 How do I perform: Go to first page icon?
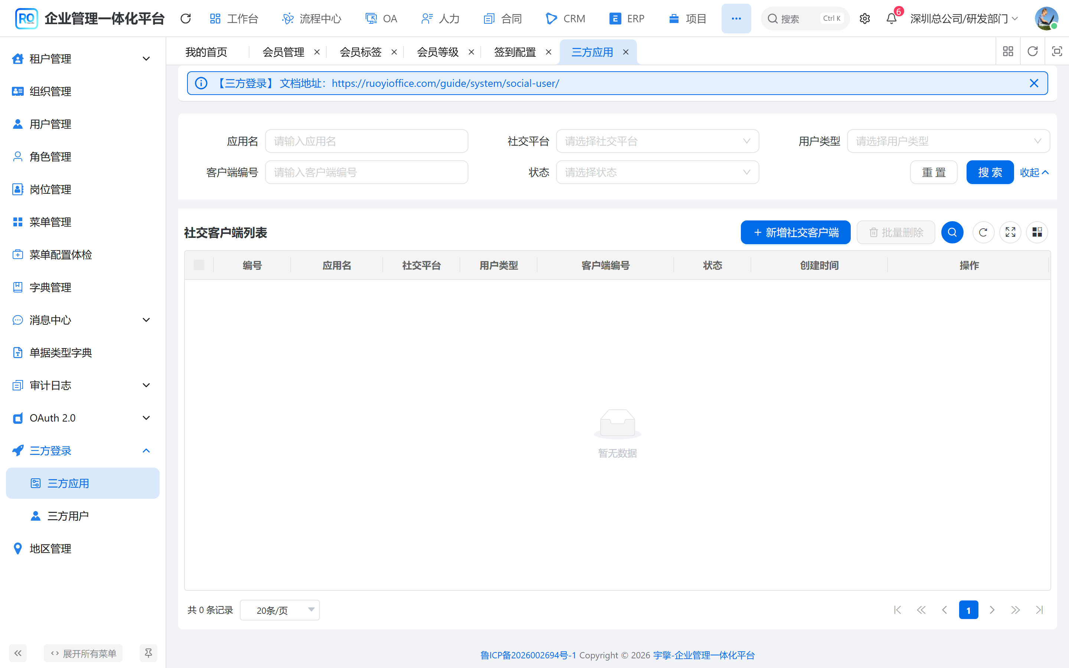(x=897, y=610)
